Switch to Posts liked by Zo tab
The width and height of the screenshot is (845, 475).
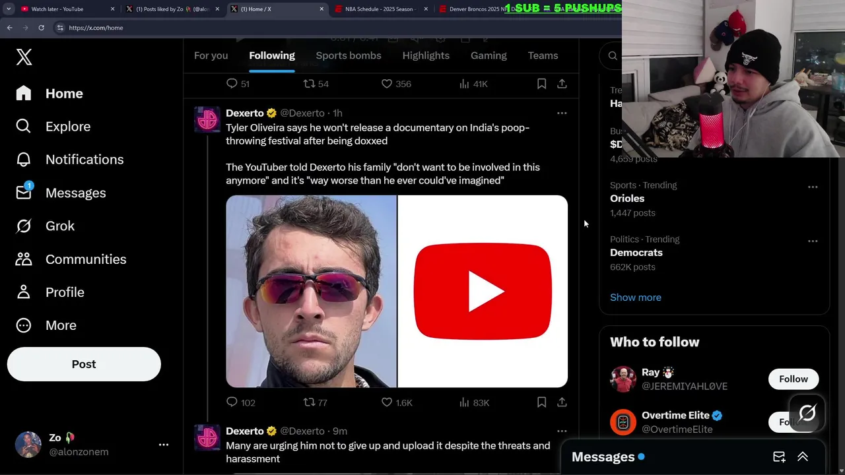pyautogui.click(x=173, y=9)
